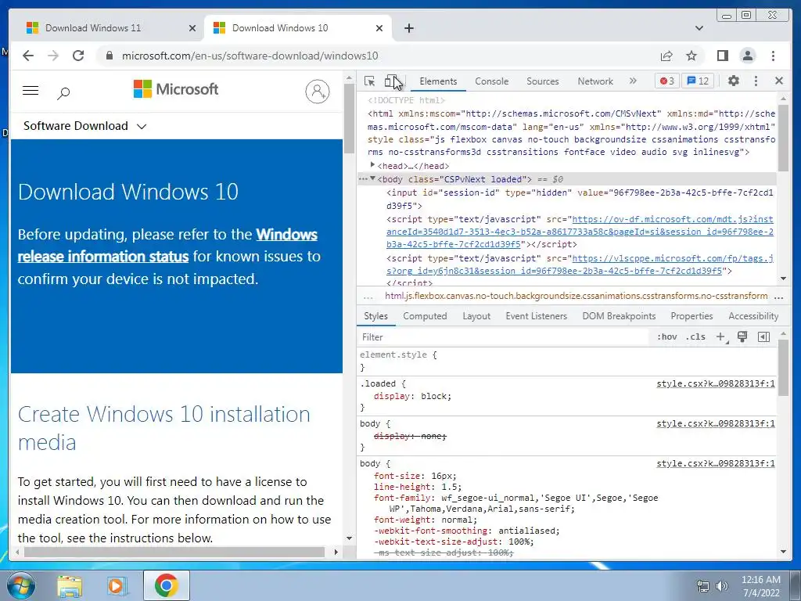Screen dimensions: 801x601
Task: Open Microsoft hamburger navigation menu
Action: (x=31, y=91)
